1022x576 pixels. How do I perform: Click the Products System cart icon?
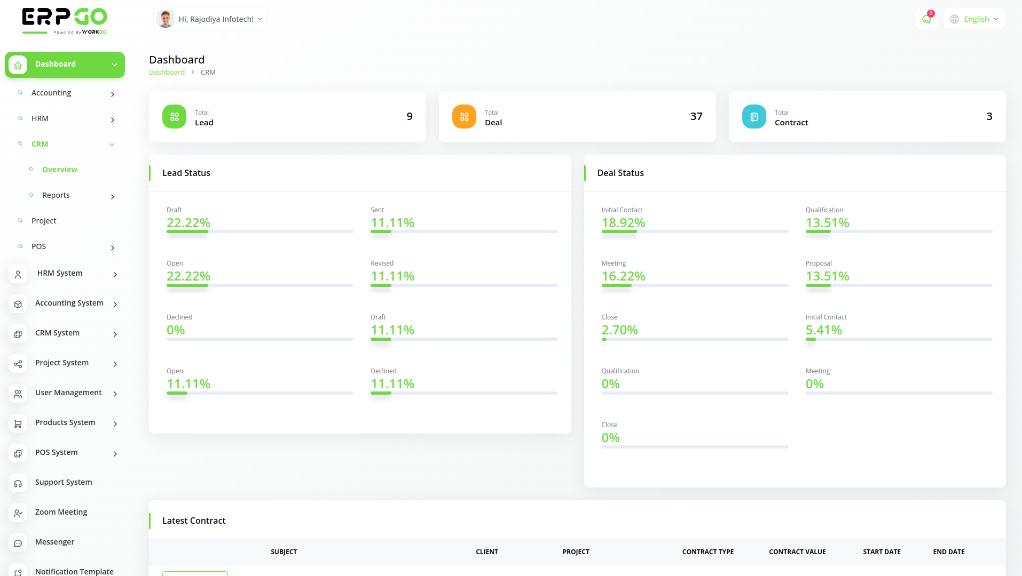tap(18, 423)
